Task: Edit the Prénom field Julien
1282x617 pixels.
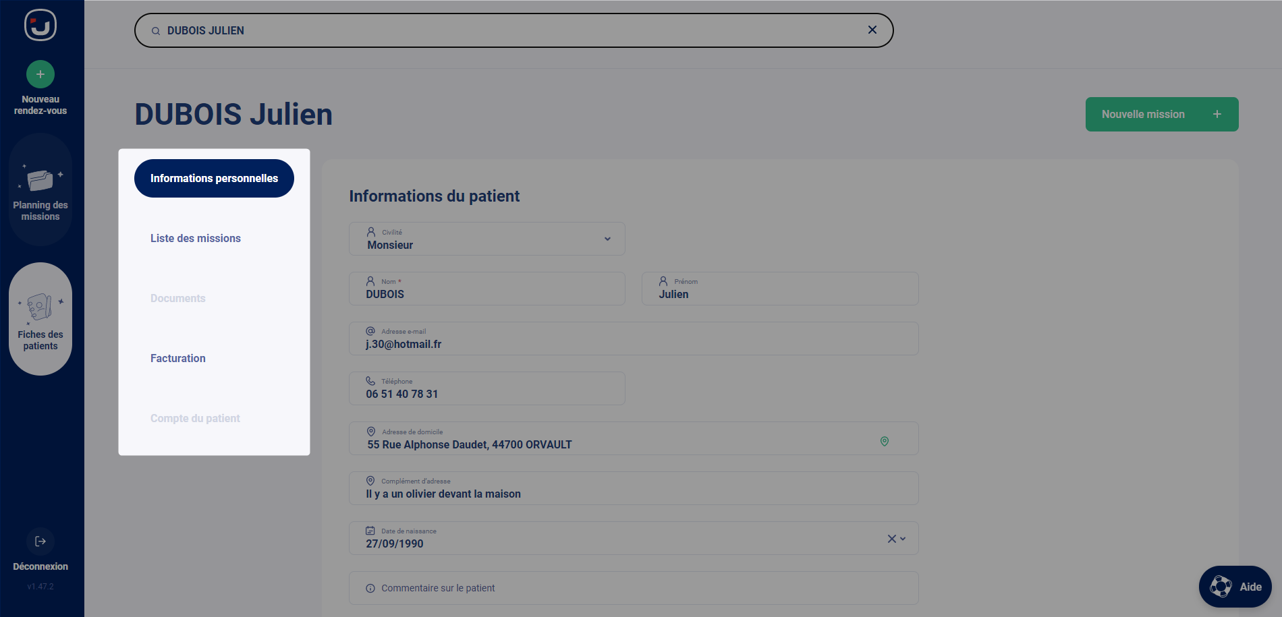Action: [x=779, y=294]
